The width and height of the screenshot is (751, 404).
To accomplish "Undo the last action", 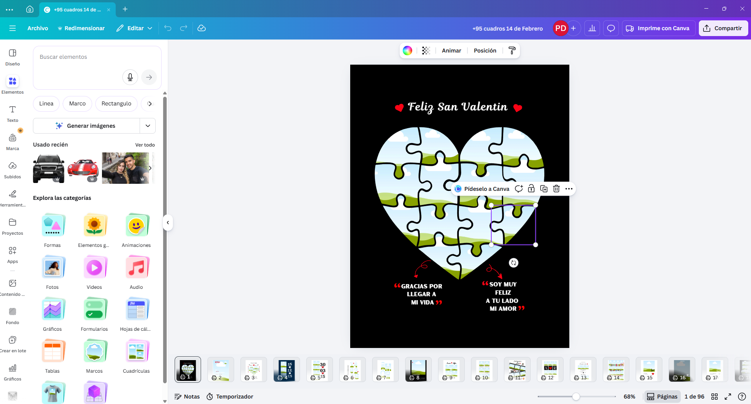I will [x=167, y=28].
